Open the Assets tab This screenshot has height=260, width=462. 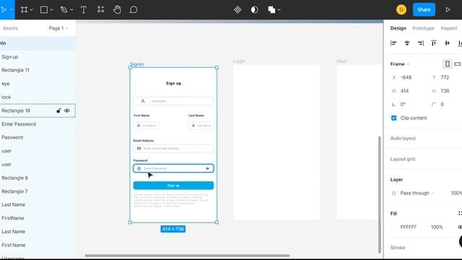pyautogui.click(x=10, y=28)
